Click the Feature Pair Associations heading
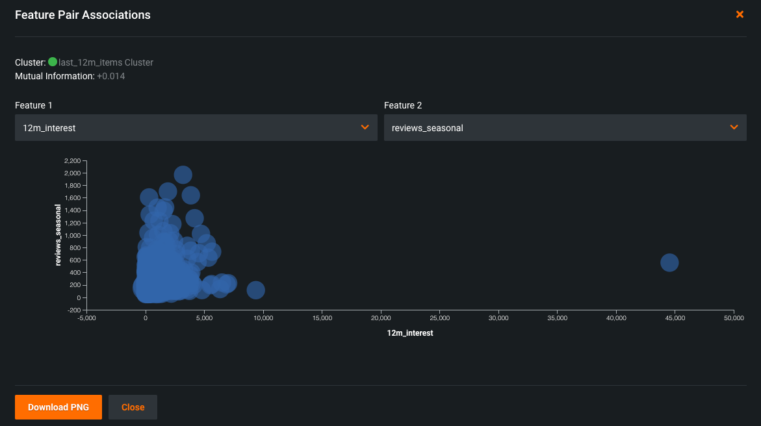The width and height of the screenshot is (761, 426). [83, 14]
